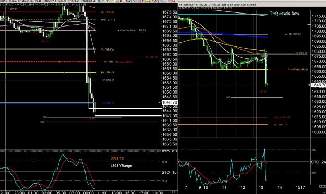Click the 1674.00 price label on left axis
Screen dimensions: 326x194
[170, 17]
